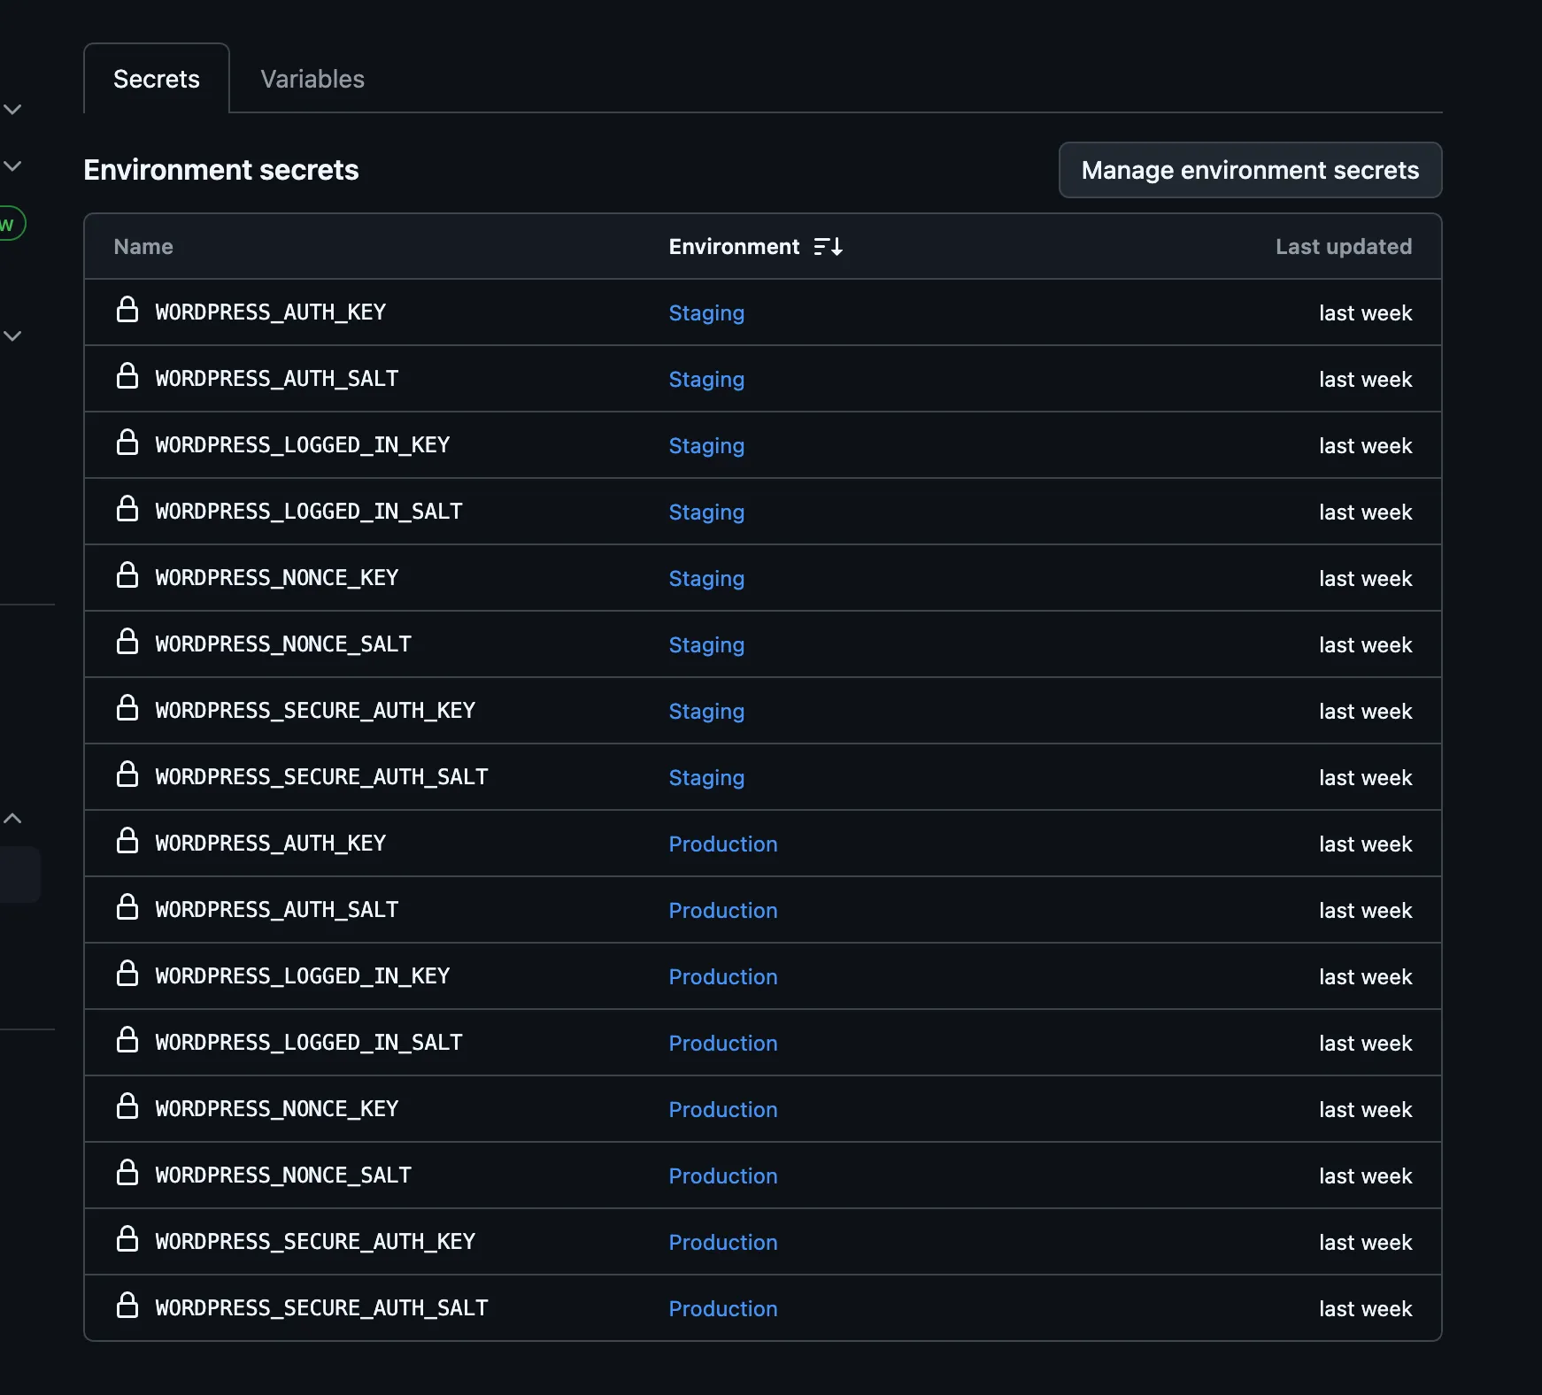The width and height of the screenshot is (1542, 1395).
Task: Follow Production link for WORDPRESS_NONCE_KEY
Action: tap(722, 1110)
